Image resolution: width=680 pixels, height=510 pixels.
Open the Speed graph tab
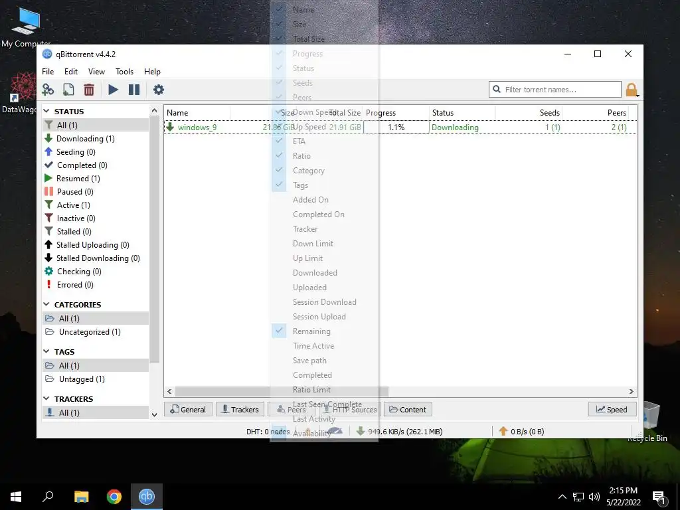coord(612,409)
